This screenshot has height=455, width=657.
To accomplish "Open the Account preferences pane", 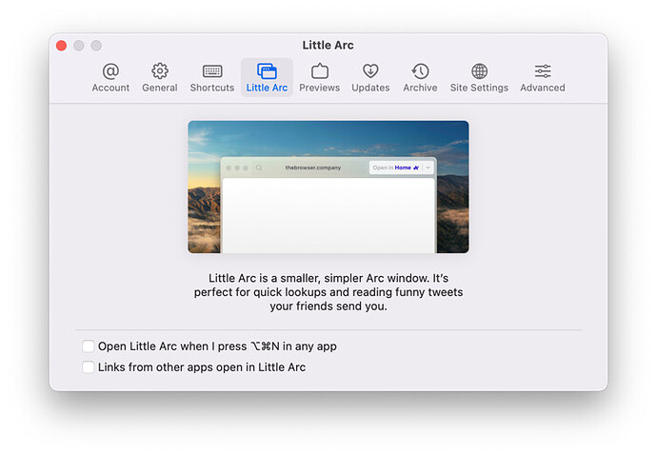I will point(110,78).
